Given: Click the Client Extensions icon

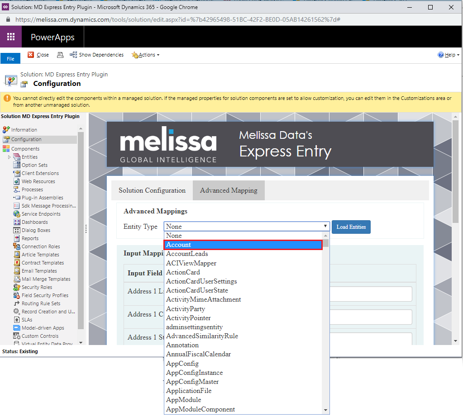Looking at the screenshot, I should (x=17, y=173).
